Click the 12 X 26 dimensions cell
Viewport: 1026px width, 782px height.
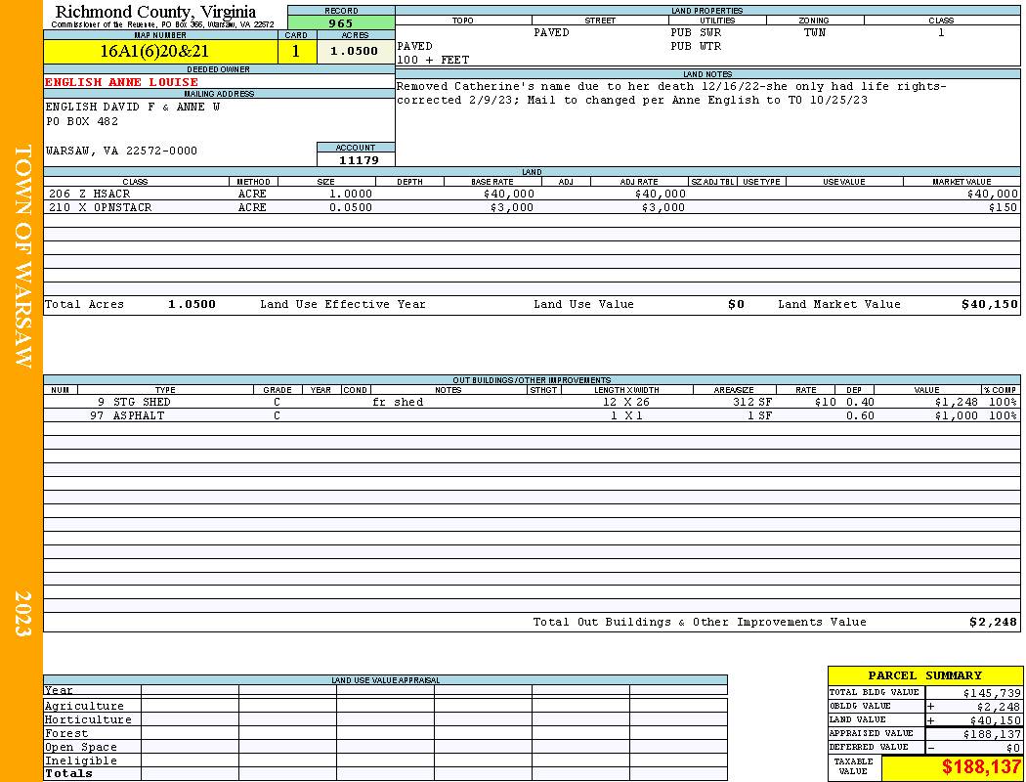626,402
